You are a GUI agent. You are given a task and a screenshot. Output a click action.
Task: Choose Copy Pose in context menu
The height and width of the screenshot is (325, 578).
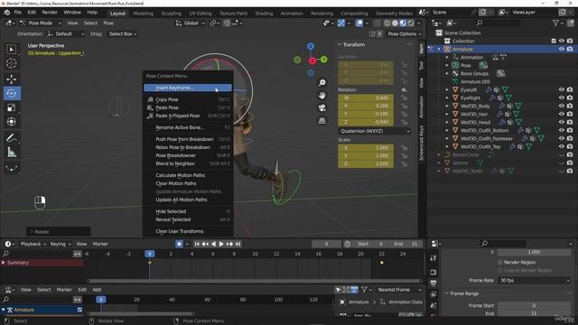click(x=188, y=99)
